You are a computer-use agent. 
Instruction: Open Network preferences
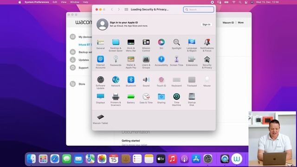(116, 82)
